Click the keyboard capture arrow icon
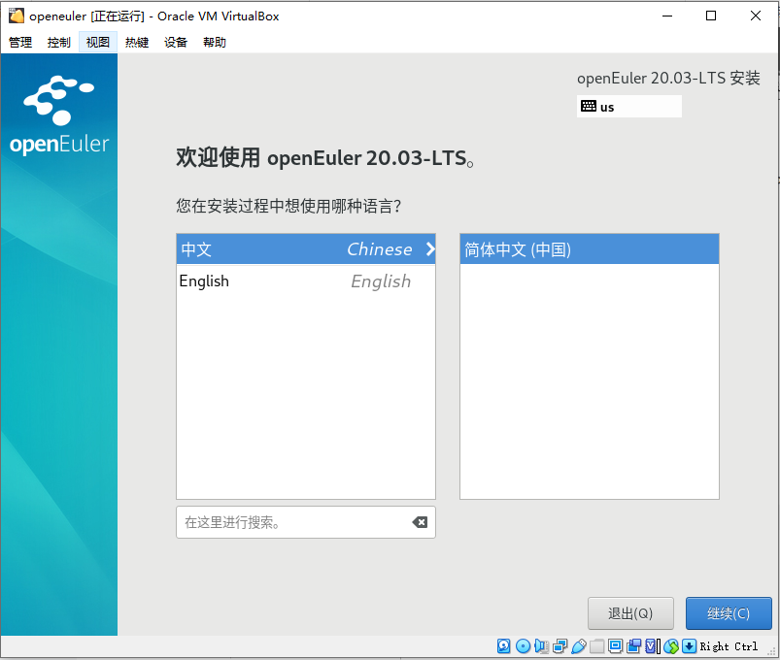The height and width of the screenshot is (660, 780). tap(689, 646)
